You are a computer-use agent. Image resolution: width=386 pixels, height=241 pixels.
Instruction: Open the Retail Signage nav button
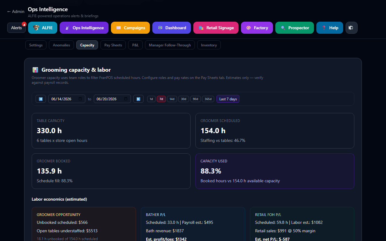216,28
